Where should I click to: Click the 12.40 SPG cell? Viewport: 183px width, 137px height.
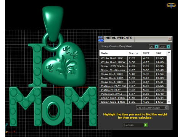(x=161, y=94)
